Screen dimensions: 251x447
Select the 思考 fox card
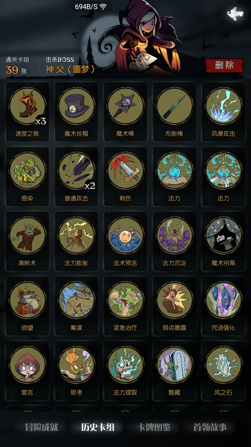(76, 371)
